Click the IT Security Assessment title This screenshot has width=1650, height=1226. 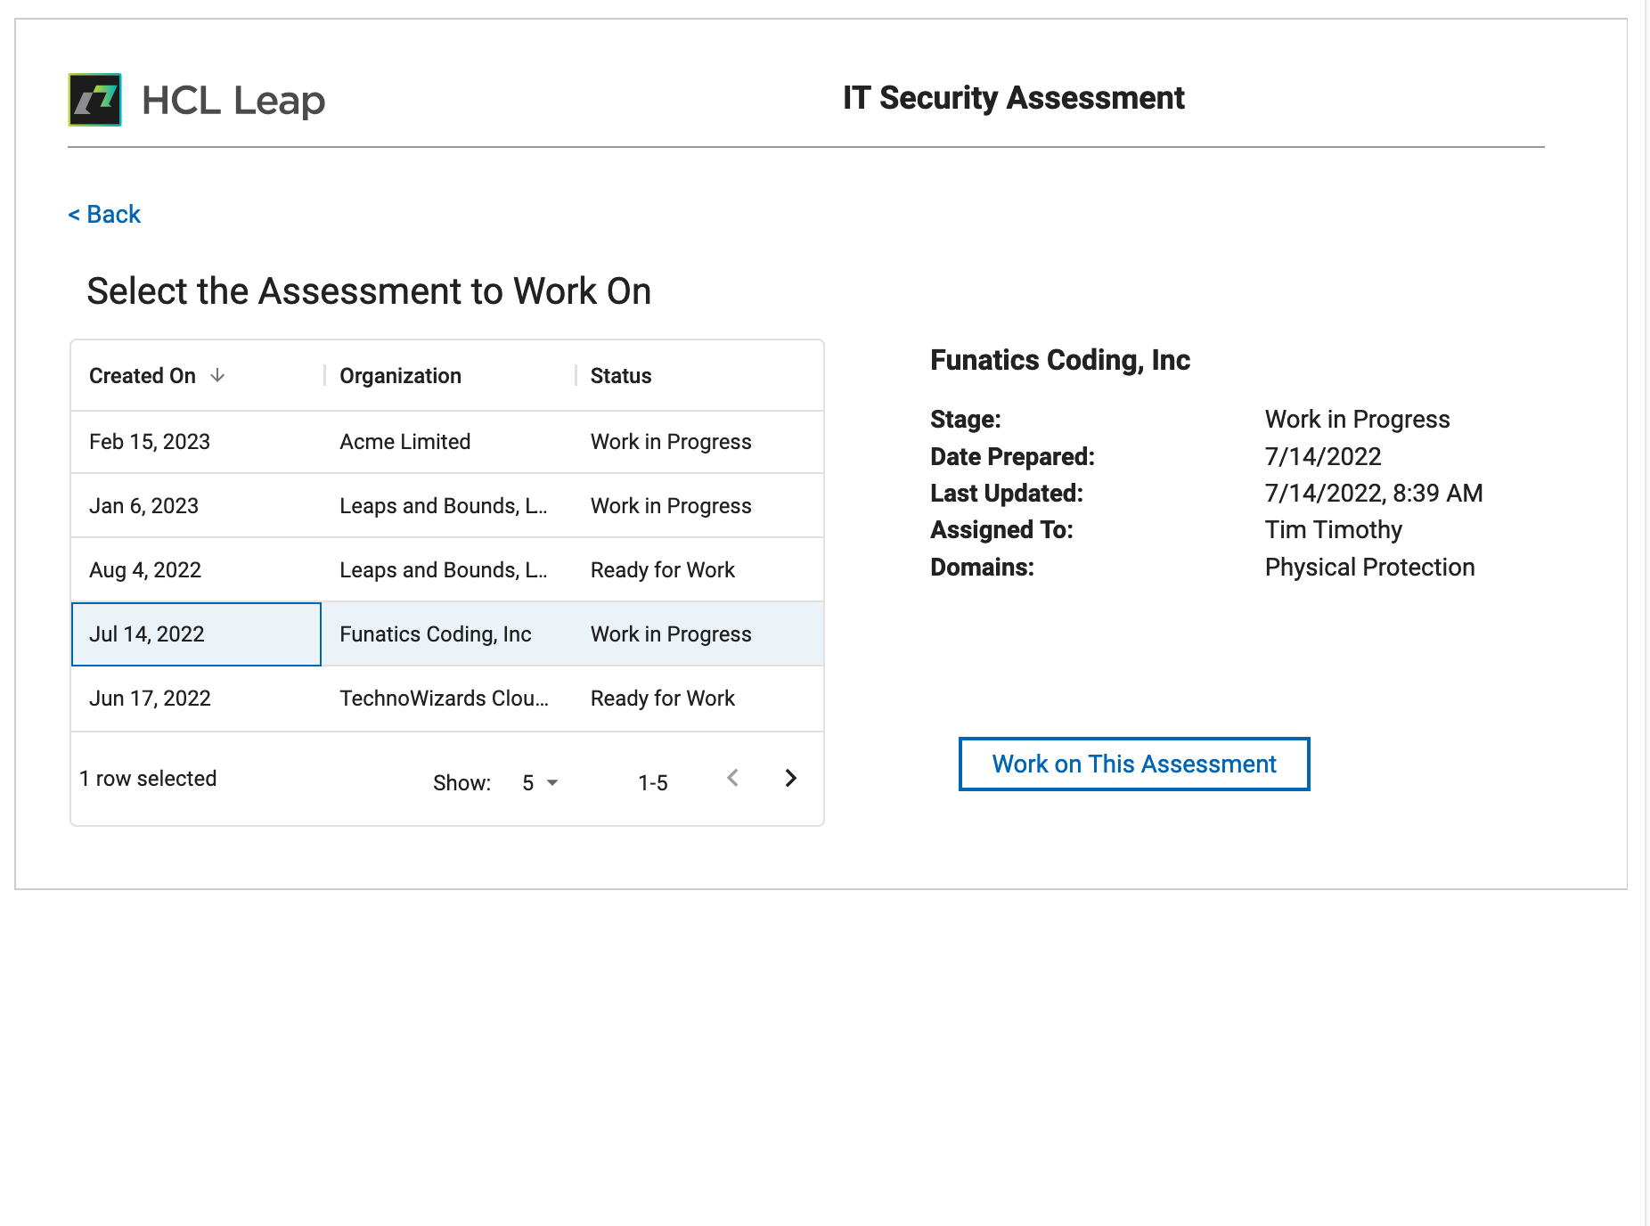[1014, 98]
